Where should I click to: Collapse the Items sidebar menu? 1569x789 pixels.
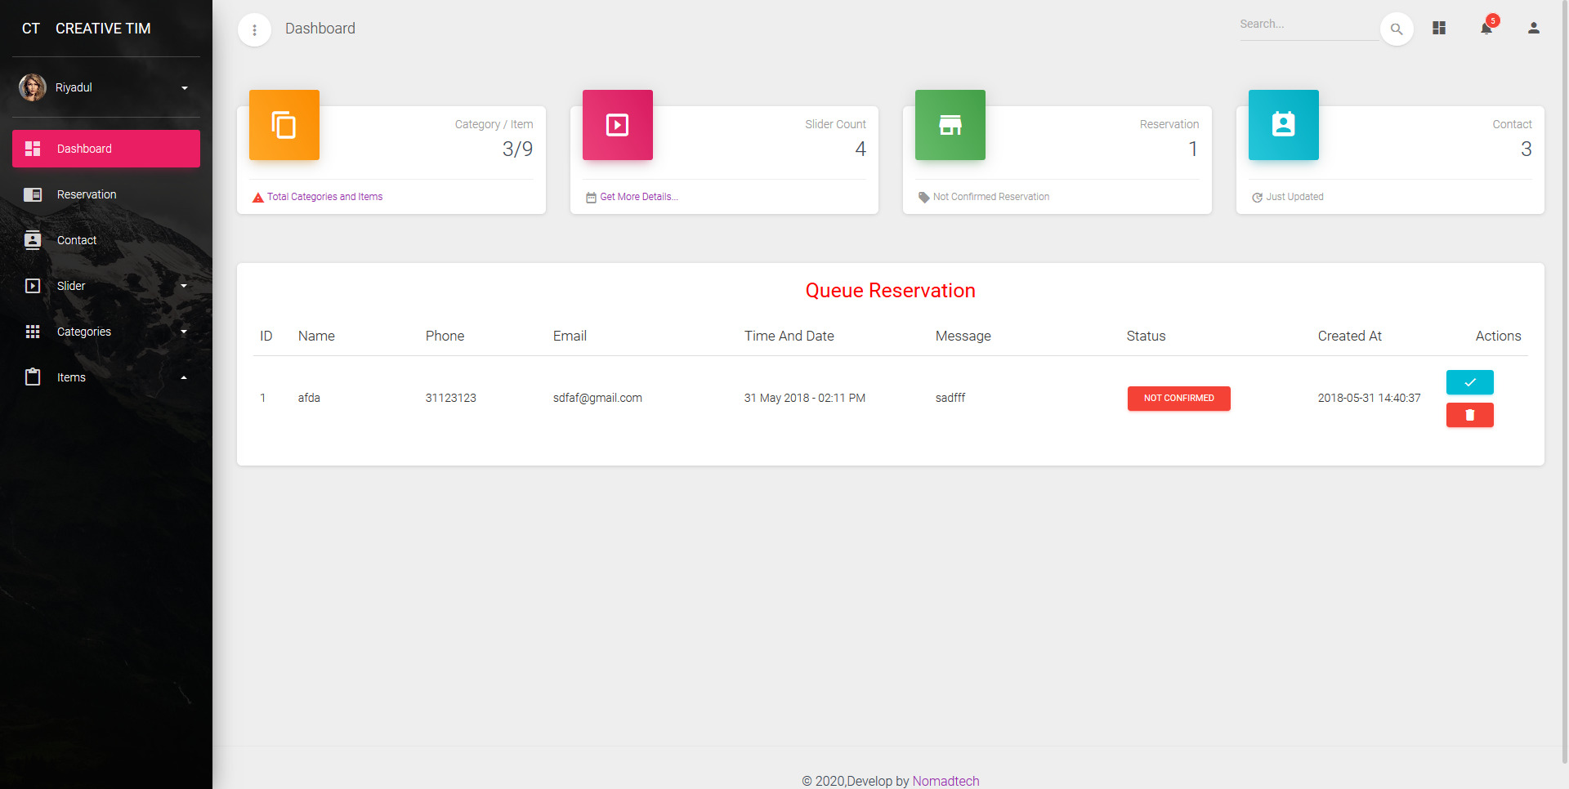coord(105,377)
